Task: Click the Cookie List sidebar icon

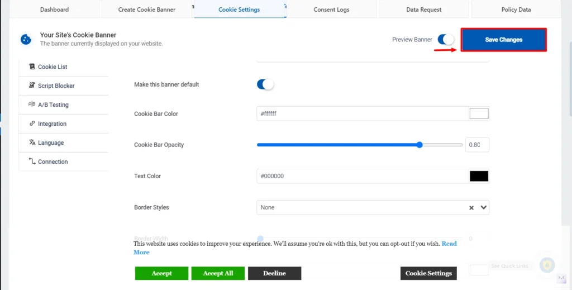Action: pos(32,67)
